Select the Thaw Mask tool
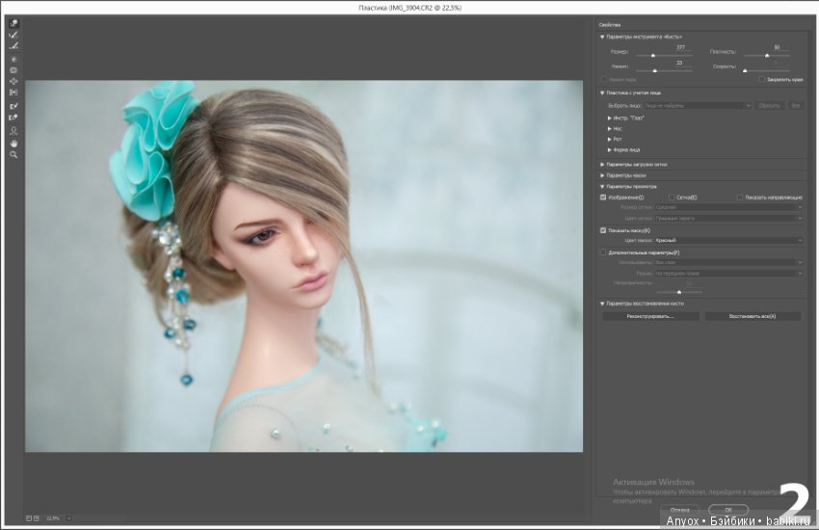The width and height of the screenshot is (819, 530). coord(13,118)
